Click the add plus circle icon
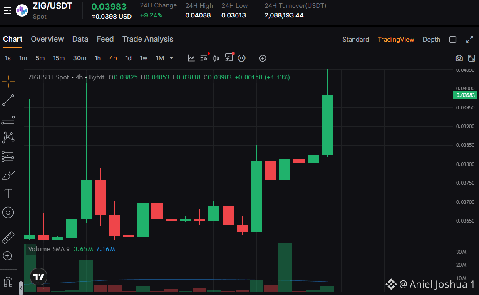This screenshot has width=479, height=295. pyautogui.click(x=263, y=58)
